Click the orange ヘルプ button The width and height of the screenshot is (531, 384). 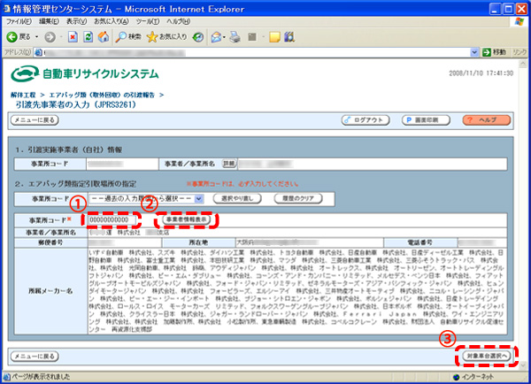point(487,120)
